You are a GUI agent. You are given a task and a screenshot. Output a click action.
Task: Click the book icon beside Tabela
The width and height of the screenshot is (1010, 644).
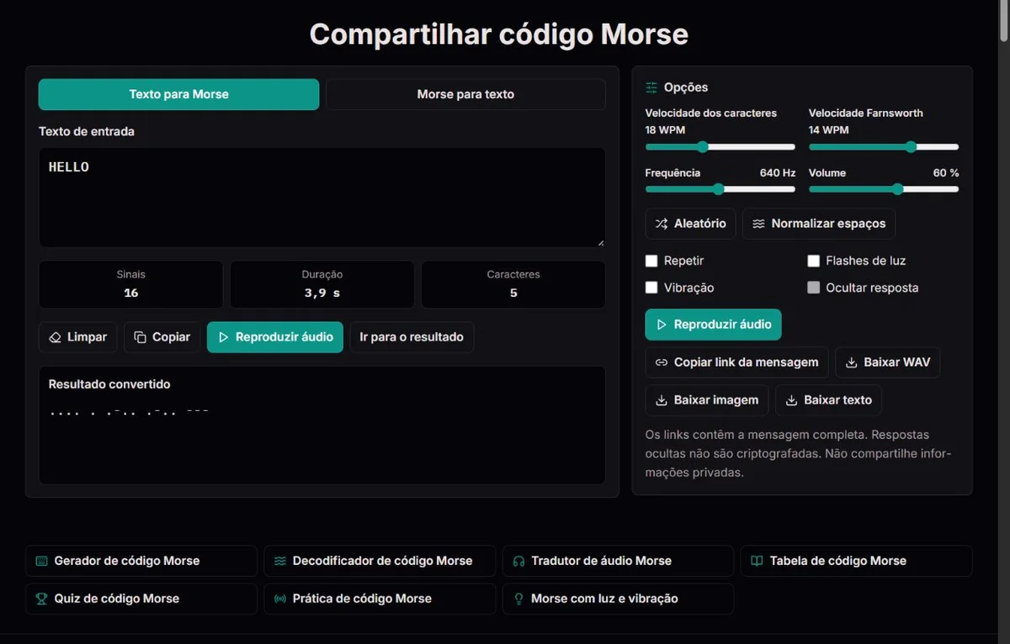point(757,561)
